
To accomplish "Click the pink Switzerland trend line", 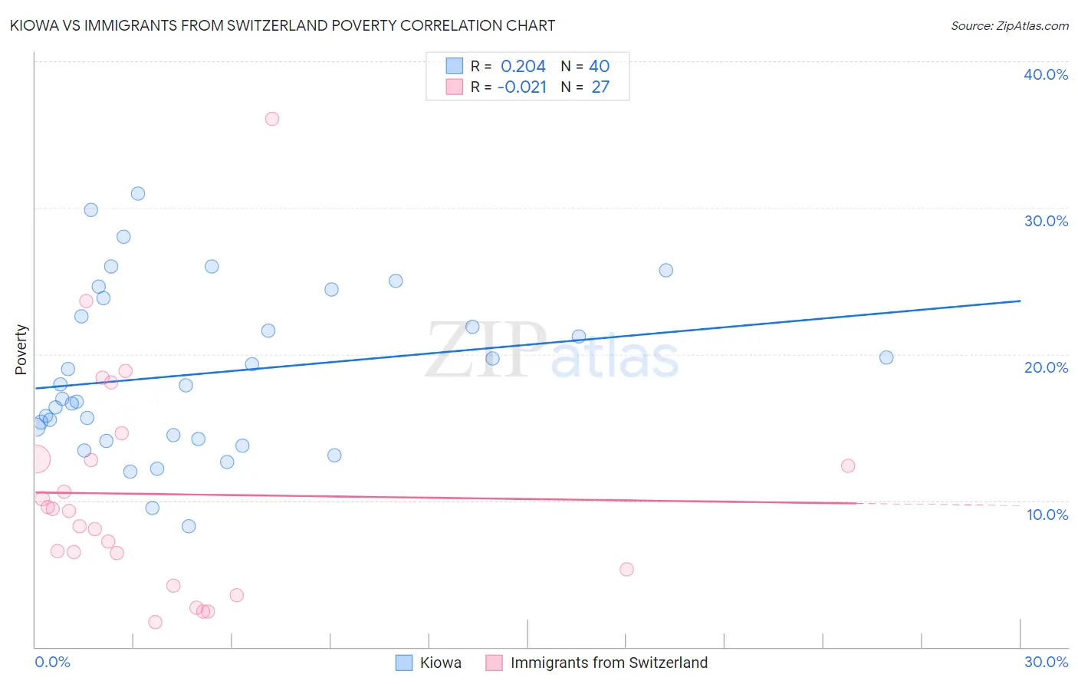I will tap(445, 498).
